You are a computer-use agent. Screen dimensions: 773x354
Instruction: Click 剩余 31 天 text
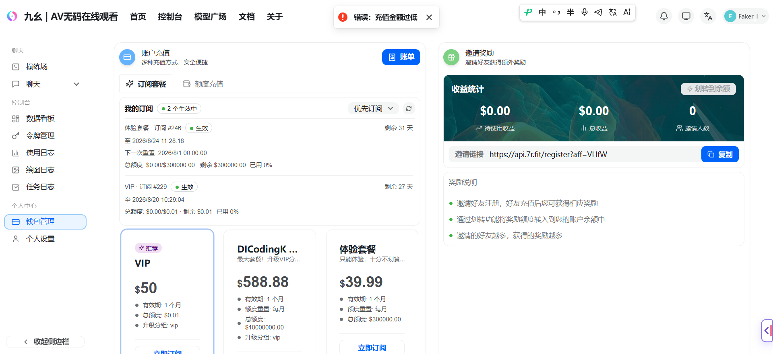[x=399, y=128]
